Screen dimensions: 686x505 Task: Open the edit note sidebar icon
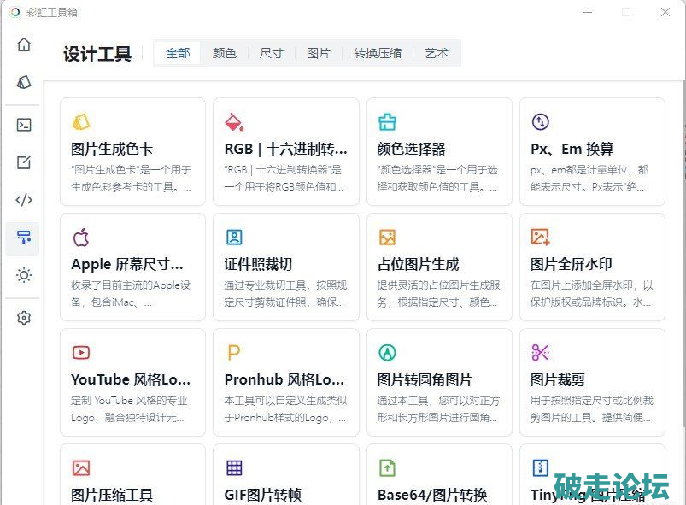tap(24, 162)
